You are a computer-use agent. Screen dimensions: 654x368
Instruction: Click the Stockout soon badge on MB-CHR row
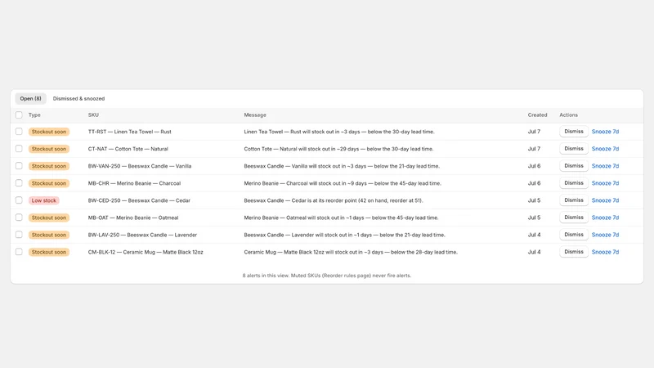(x=49, y=182)
